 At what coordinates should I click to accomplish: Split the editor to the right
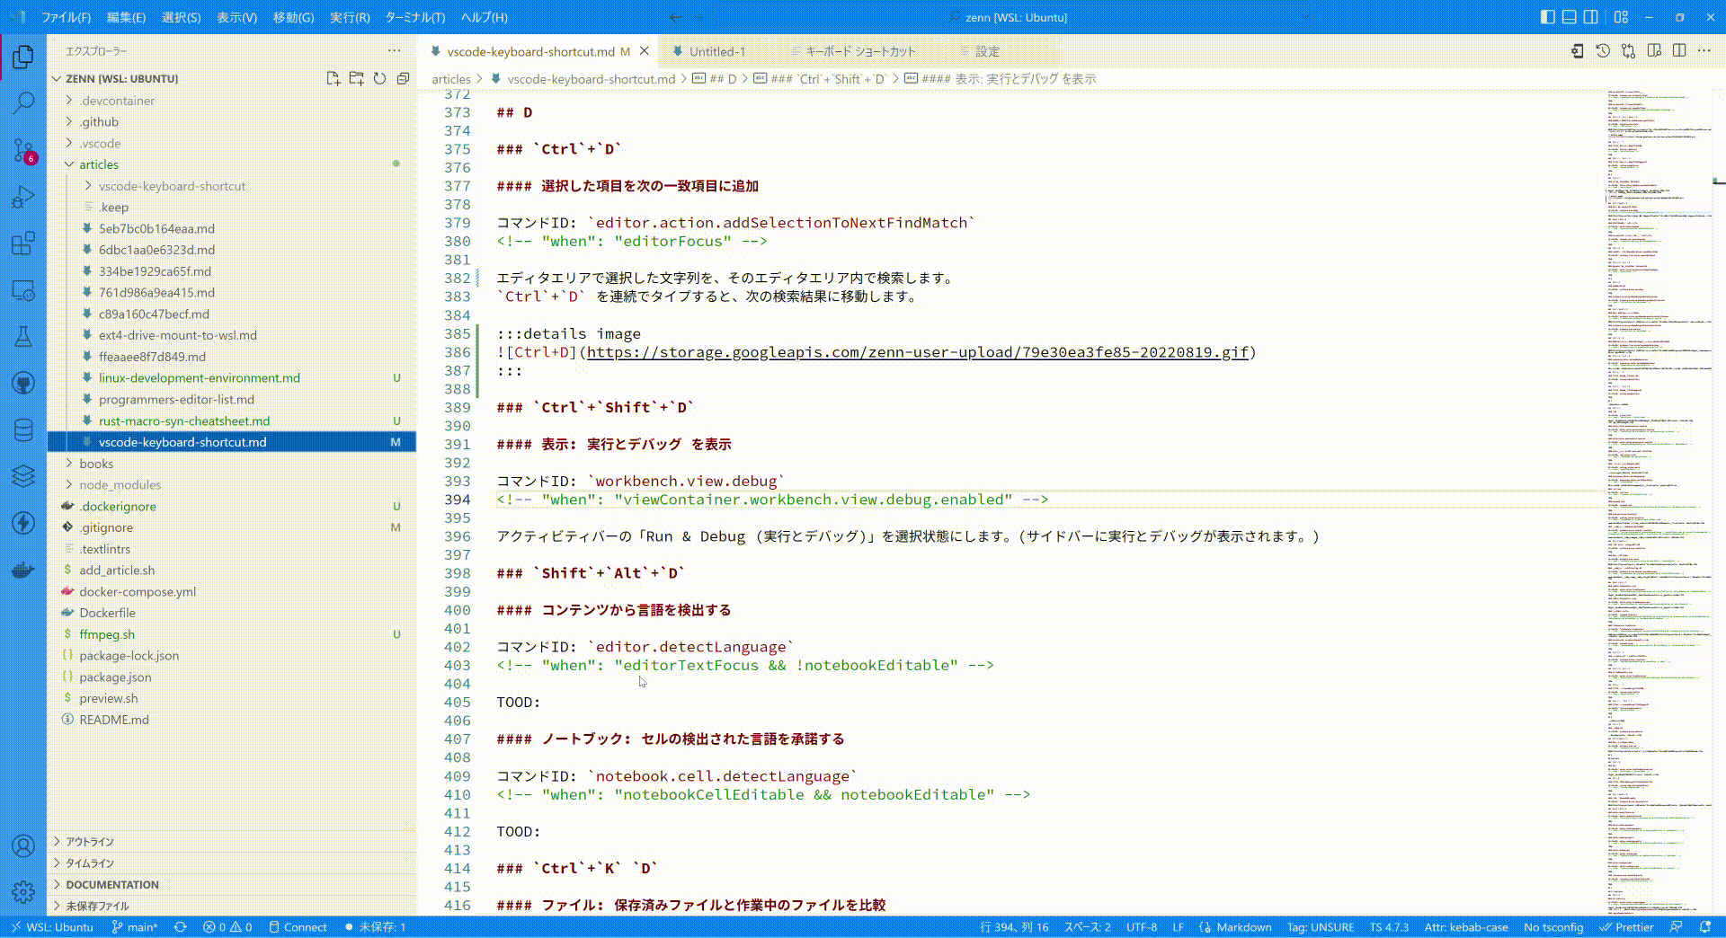pyautogui.click(x=1679, y=51)
